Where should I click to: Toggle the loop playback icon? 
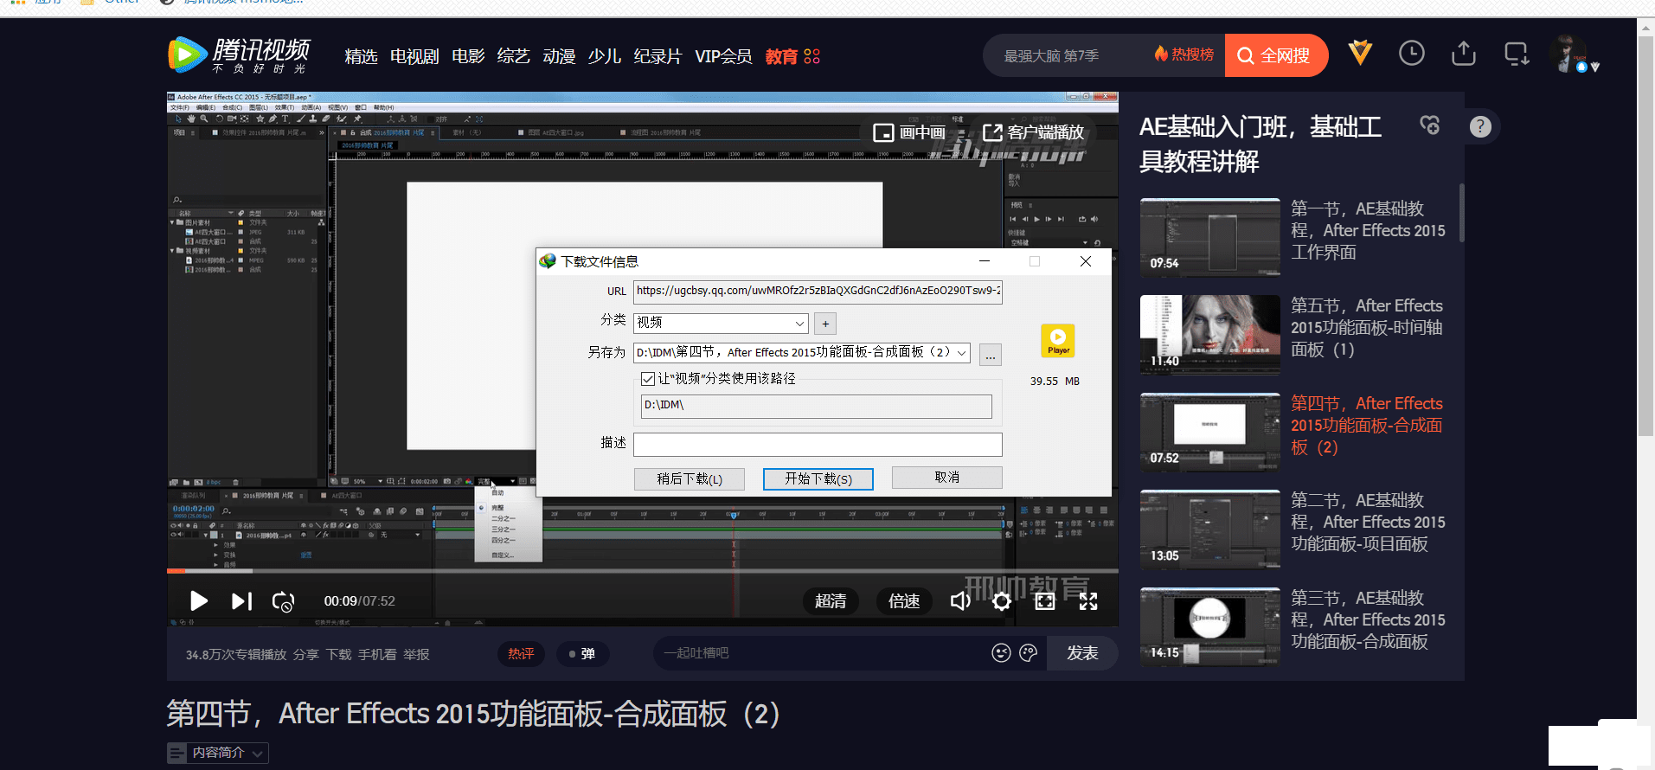click(283, 601)
